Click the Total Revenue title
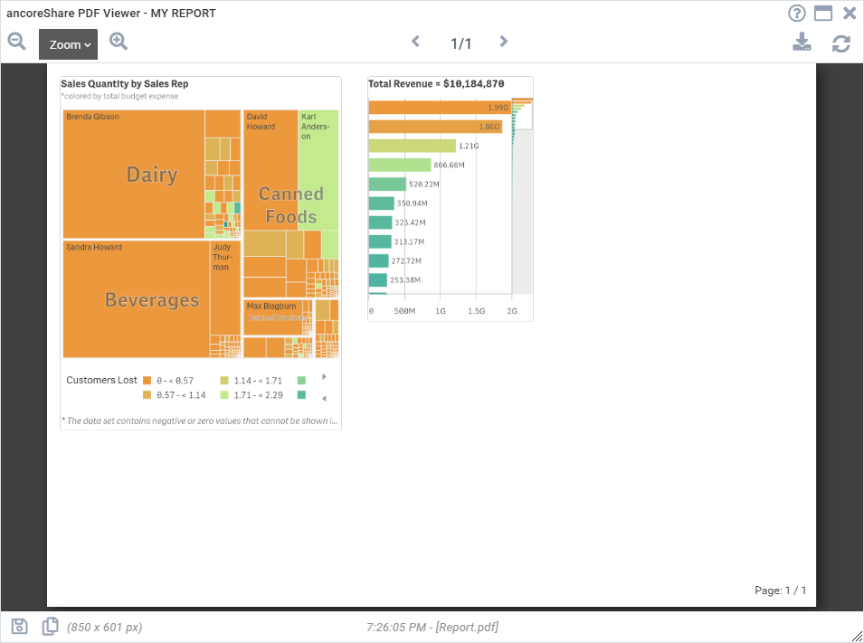The width and height of the screenshot is (864, 643). pyautogui.click(x=436, y=84)
